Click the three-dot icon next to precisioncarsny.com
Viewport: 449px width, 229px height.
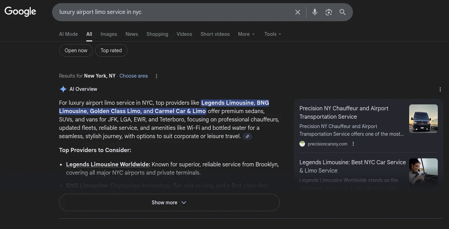[x=353, y=144]
